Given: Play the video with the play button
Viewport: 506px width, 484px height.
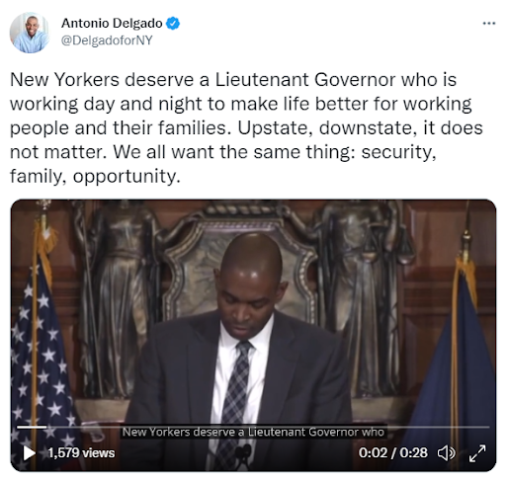Looking at the screenshot, I should [29, 453].
